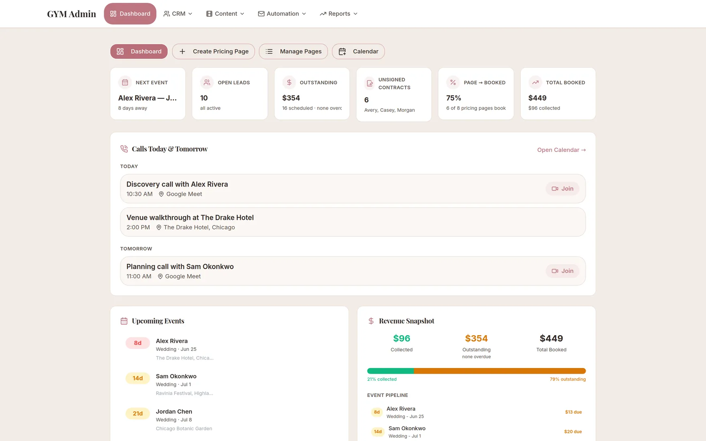706x441 pixels.
Task: Click the Open Calendar link
Action: (x=561, y=150)
